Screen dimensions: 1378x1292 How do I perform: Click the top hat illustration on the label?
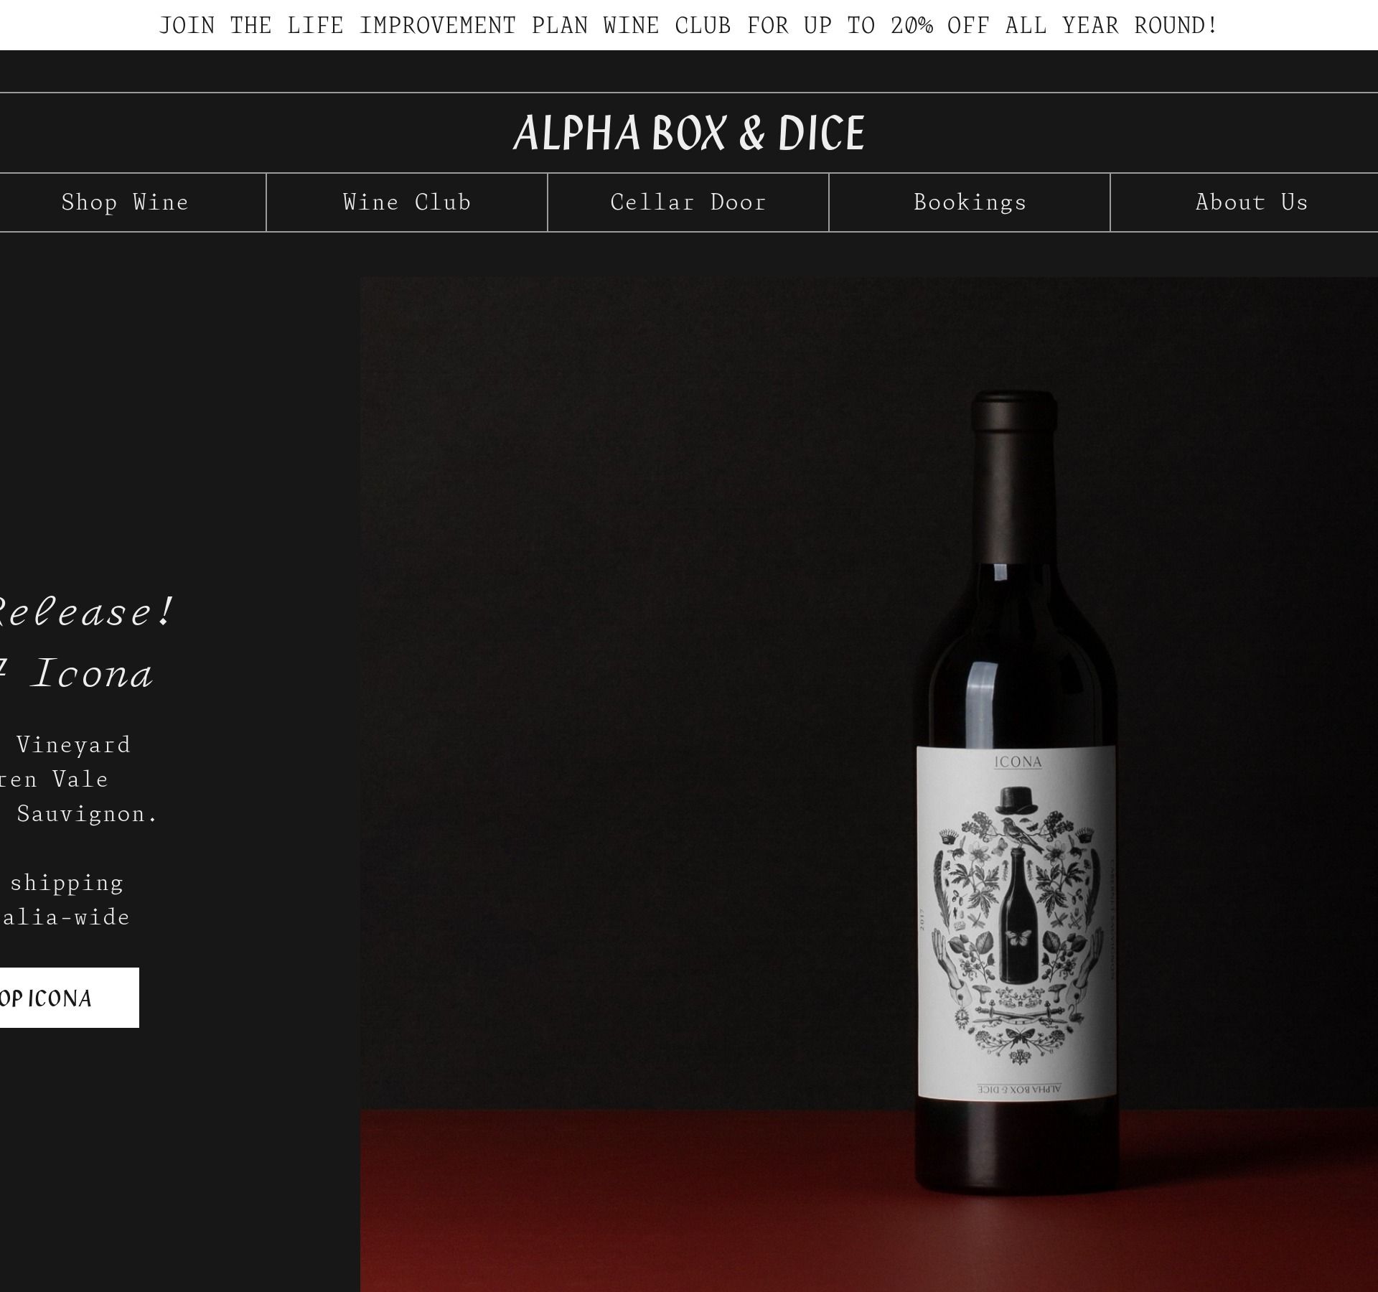click(1017, 800)
